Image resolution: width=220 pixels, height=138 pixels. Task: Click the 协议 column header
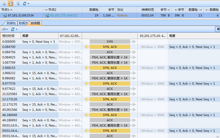click(126, 10)
